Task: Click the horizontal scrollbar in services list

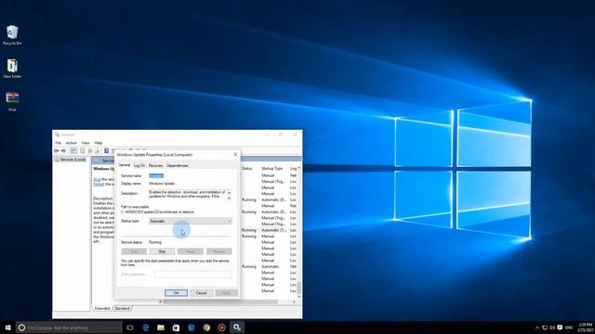Action: click(x=220, y=302)
